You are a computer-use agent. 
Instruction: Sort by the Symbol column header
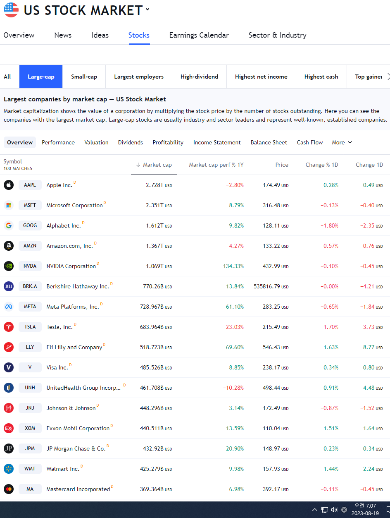(13, 161)
